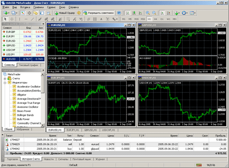
Task: Switch to candlestick chart icon
Action: 134,13
